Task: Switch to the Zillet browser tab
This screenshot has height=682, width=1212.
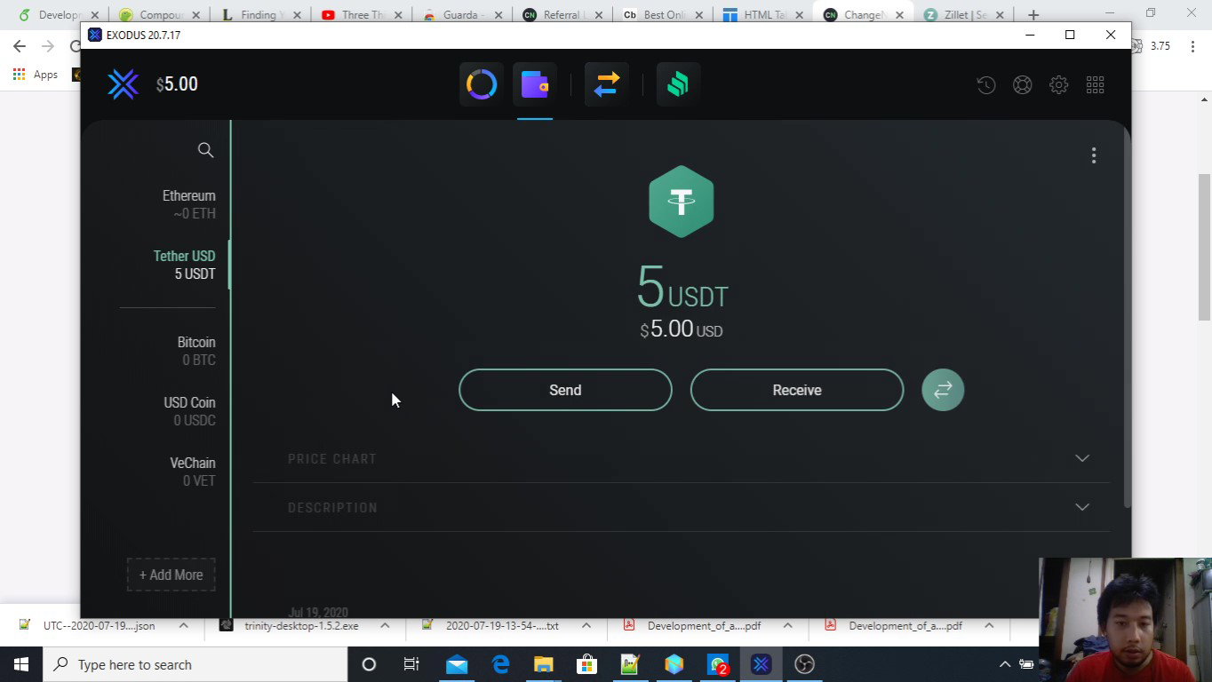Action: point(966,15)
